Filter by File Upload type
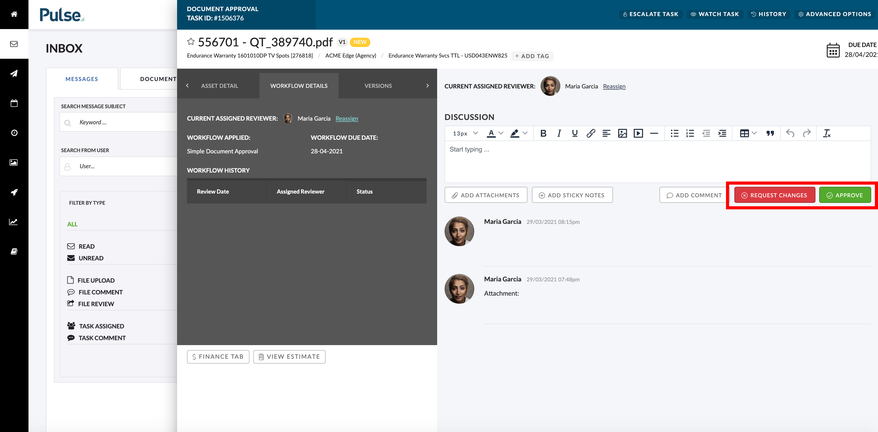 [x=91, y=280]
